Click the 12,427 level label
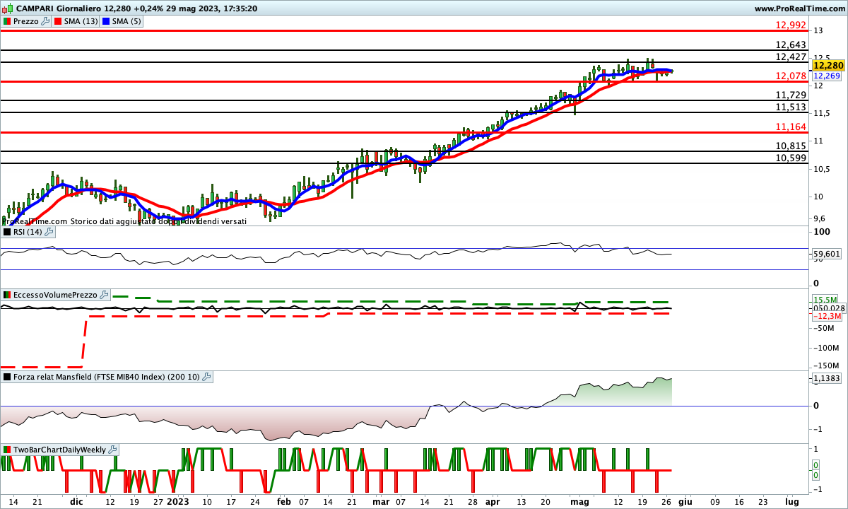 click(791, 57)
